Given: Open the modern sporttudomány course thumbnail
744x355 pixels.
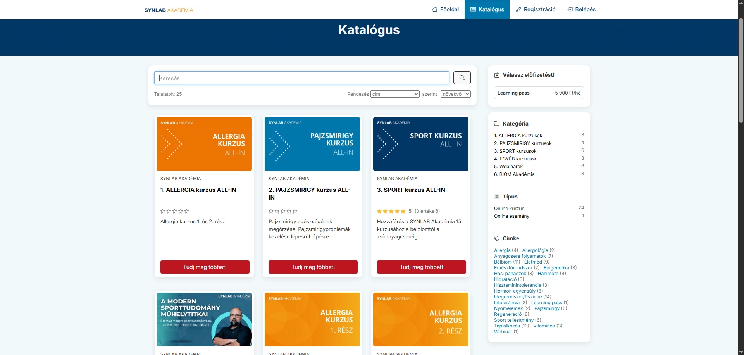Looking at the screenshot, I should 204,319.
